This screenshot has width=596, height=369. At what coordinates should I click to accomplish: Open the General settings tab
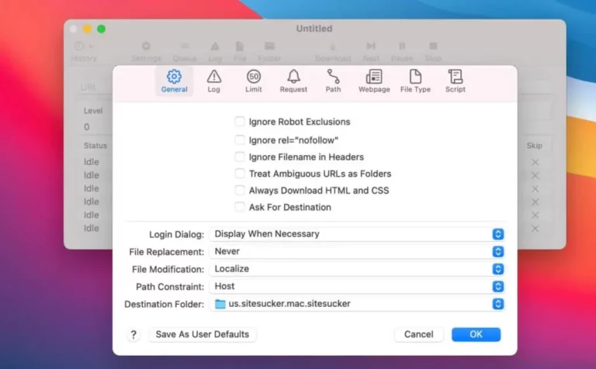[x=174, y=81]
